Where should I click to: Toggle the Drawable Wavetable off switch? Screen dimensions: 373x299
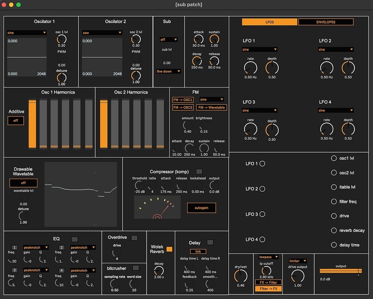23,183
